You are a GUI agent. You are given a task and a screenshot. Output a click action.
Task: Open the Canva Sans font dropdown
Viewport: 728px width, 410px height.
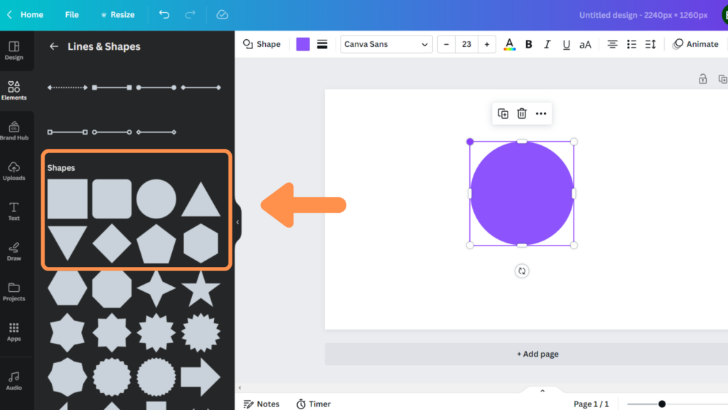pyautogui.click(x=386, y=44)
